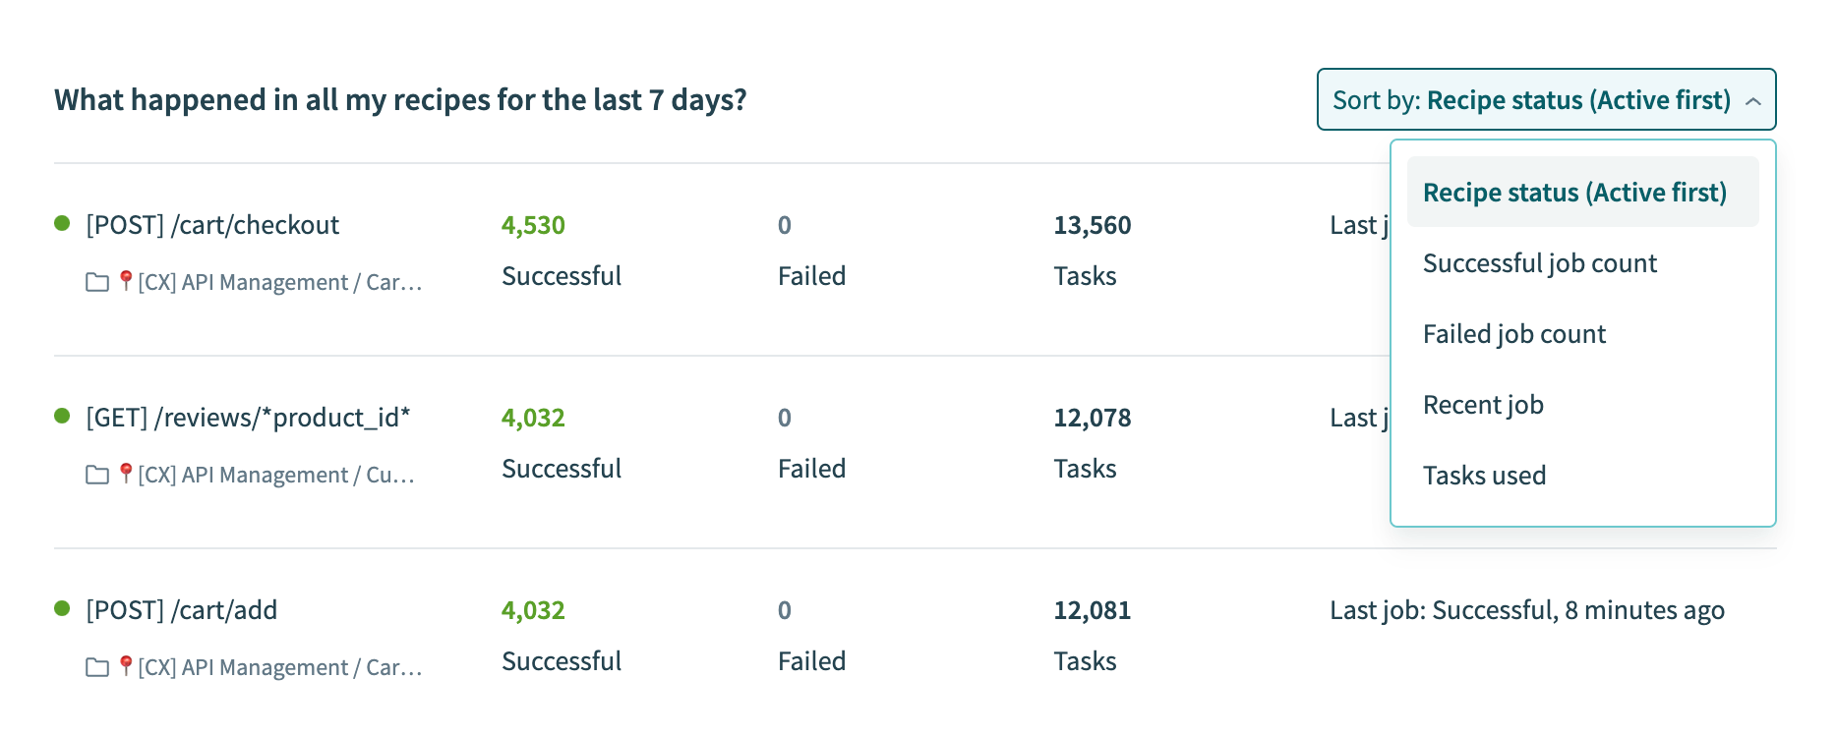Click folder icon under /cart/add recipe
This screenshot has height=735, width=1836.
(97, 668)
